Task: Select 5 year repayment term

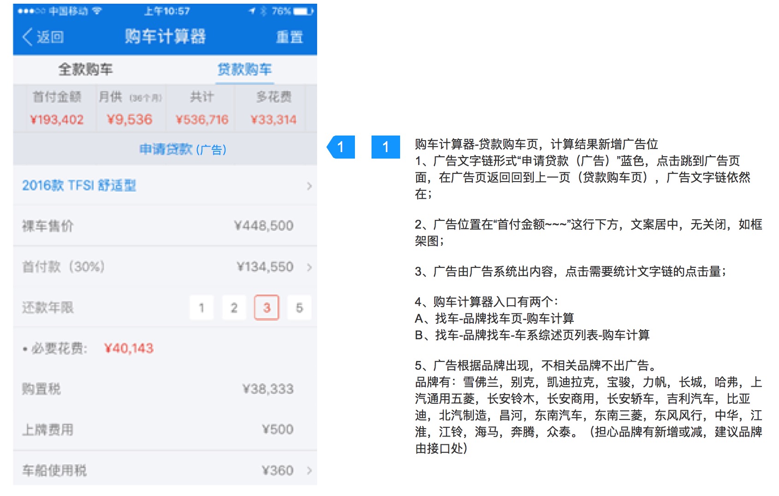Action: [299, 308]
